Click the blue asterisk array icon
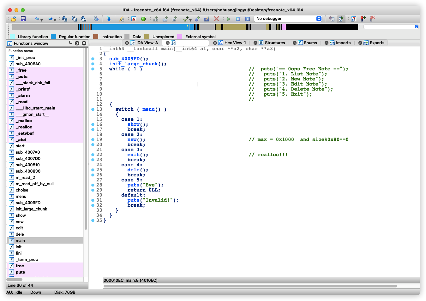Image resolution: width=426 pixels, height=301 pixels. [x=197, y=19]
